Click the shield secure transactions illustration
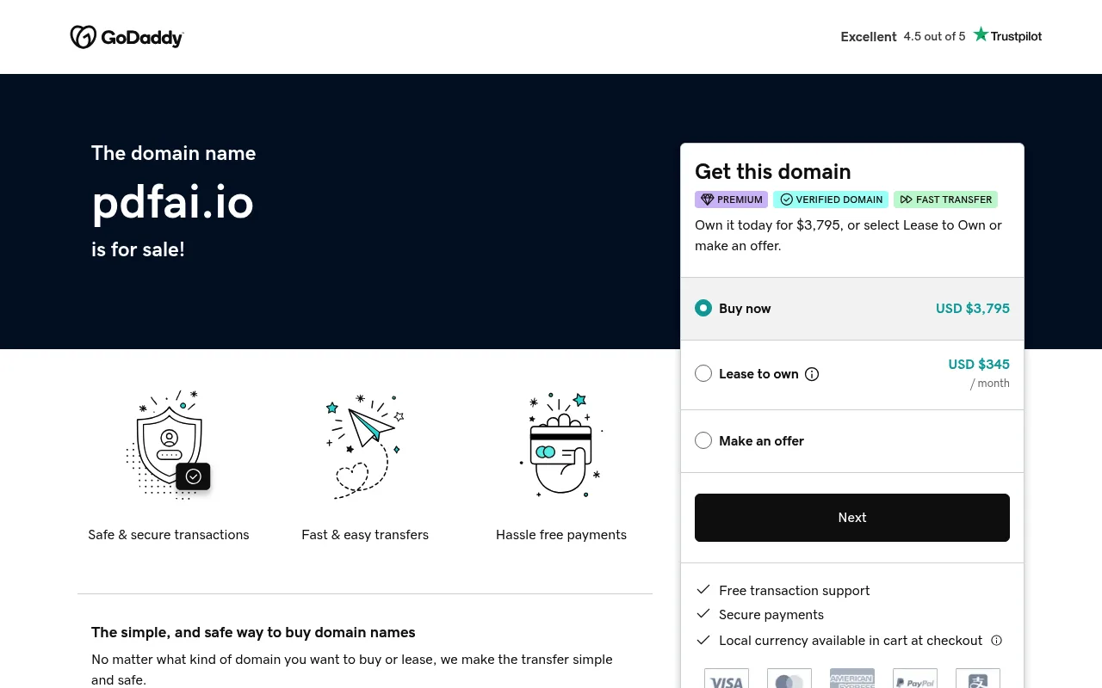 (x=169, y=445)
